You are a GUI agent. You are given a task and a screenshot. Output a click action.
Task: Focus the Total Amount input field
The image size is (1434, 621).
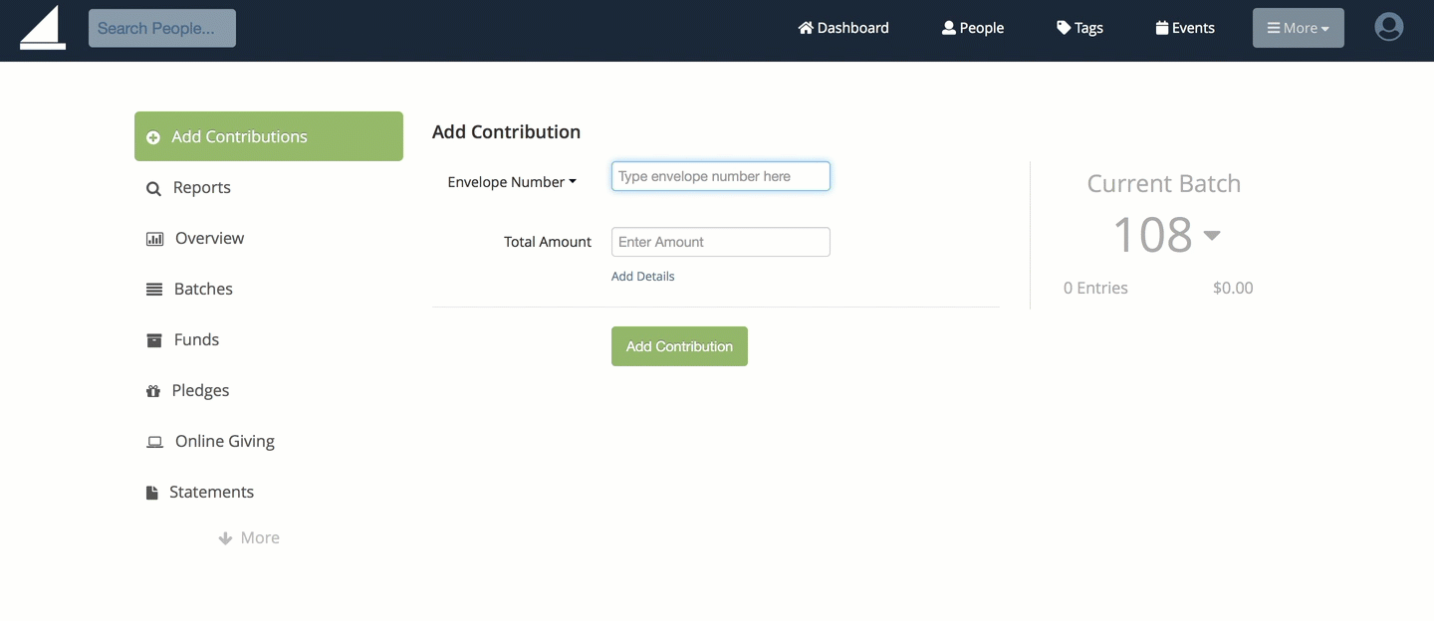coord(721,242)
